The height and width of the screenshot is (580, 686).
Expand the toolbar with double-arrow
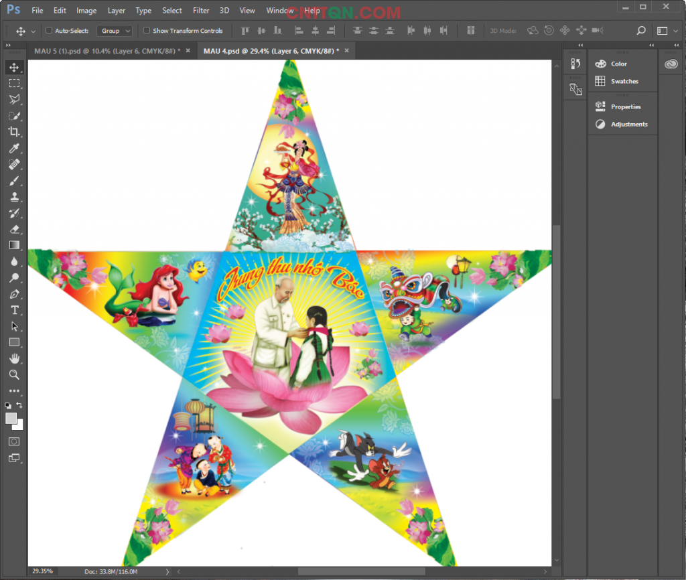pyautogui.click(x=8, y=45)
